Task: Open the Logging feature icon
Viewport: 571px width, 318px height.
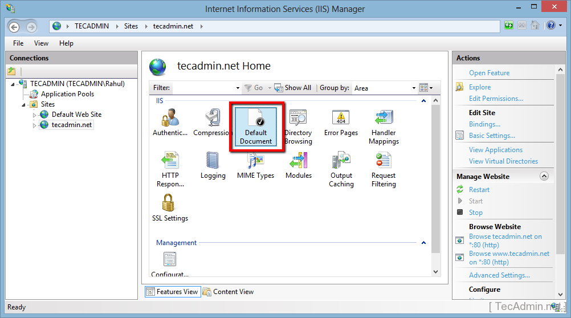Action: [213, 165]
